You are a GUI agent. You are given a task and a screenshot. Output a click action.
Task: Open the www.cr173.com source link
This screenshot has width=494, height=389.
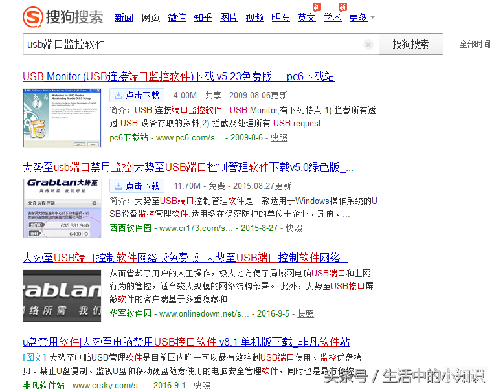pos(196,228)
